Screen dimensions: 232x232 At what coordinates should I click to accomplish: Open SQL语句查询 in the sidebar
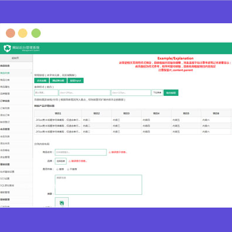[7, 185]
